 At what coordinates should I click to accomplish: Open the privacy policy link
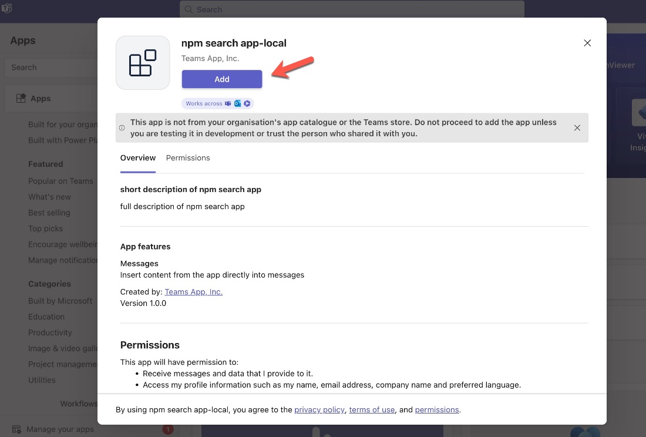click(x=319, y=409)
